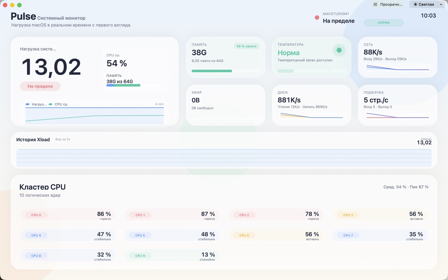Click "Вход 29K/s · Выход 59K/s" text
The image size is (448, 280).
click(385, 59)
